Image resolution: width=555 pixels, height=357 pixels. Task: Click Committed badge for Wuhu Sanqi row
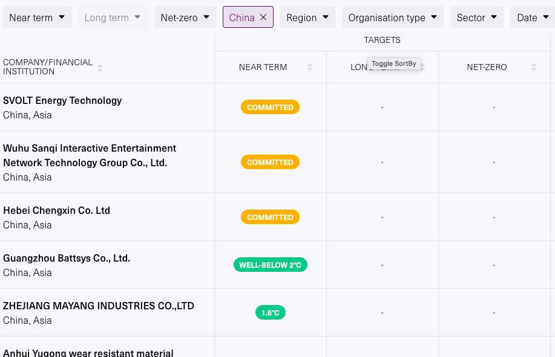point(270,162)
